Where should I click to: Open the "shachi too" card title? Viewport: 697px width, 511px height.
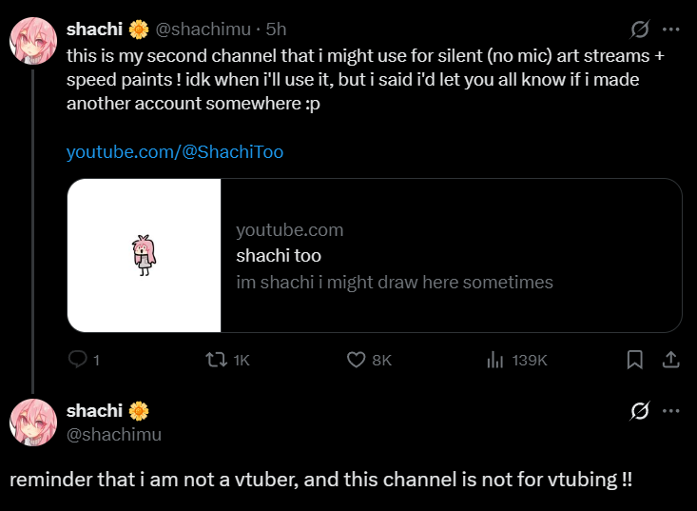point(279,256)
